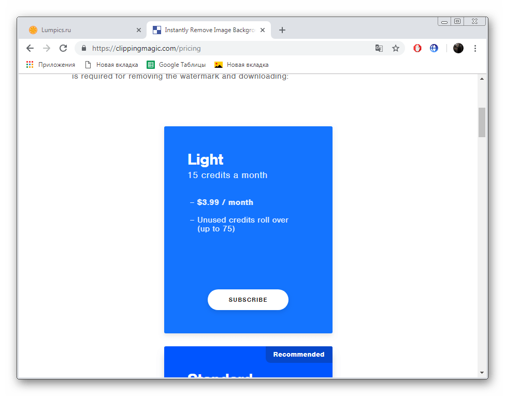Click the browser back arrow
505x396 pixels.
point(30,48)
